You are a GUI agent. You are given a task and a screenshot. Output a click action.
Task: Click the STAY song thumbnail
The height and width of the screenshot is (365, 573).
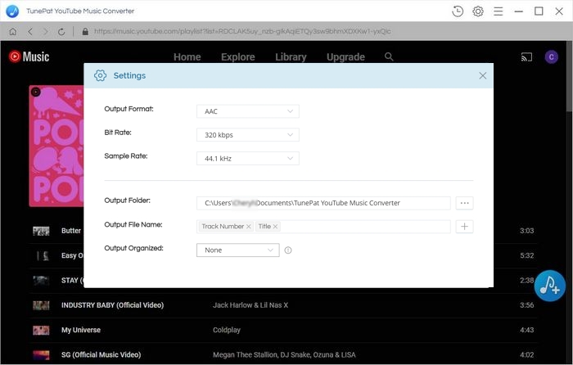pyautogui.click(x=41, y=281)
